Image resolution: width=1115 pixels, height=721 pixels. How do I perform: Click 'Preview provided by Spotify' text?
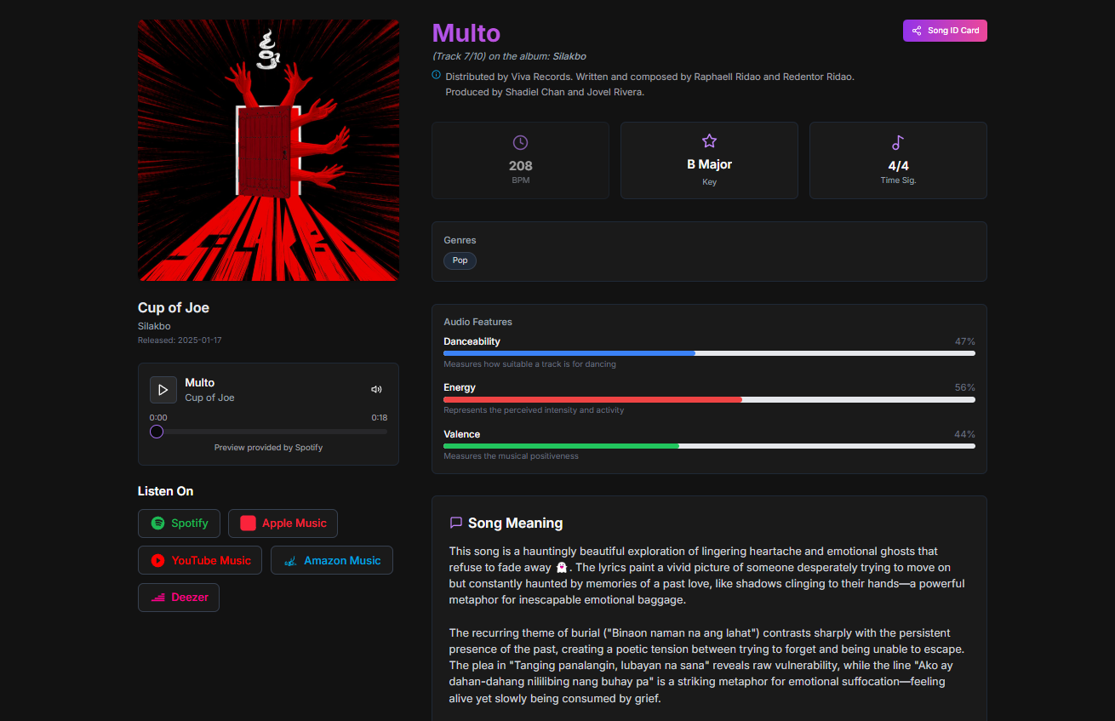(268, 447)
